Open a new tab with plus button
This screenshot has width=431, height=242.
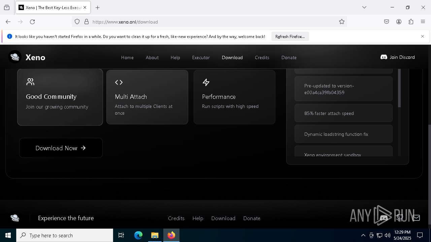(98, 7)
